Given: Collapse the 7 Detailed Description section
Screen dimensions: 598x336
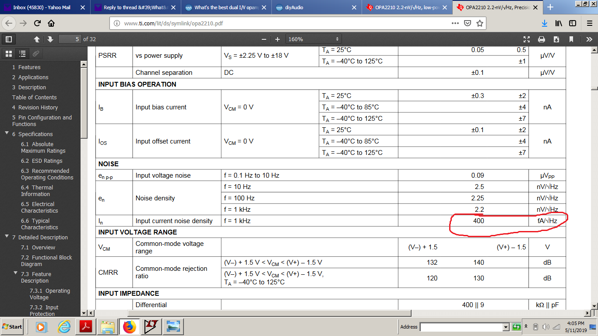Looking at the screenshot, I should pyautogui.click(x=7, y=237).
